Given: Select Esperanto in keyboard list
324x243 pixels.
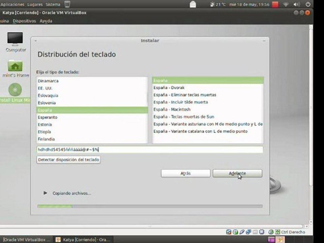Looking at the screenshot, I should coord(92,117).
